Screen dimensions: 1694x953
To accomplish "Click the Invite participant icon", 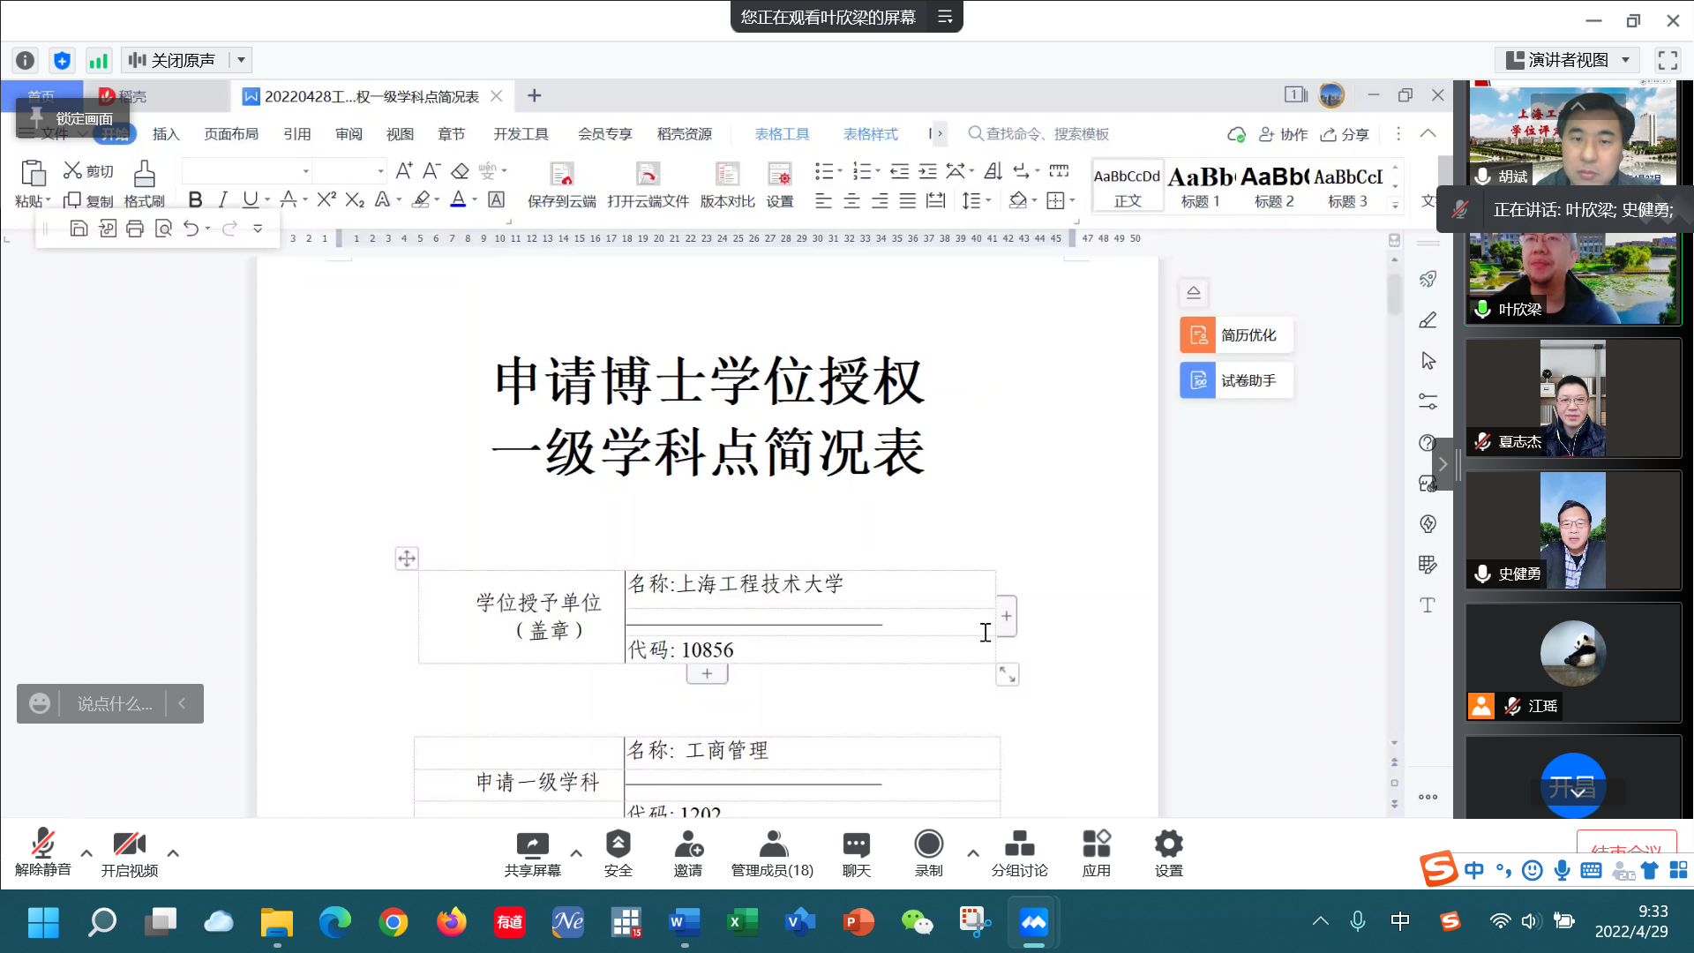I will pos(687,844).
